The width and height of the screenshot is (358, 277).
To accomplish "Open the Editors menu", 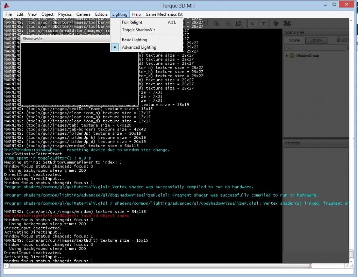I will (x=101, y=14).
